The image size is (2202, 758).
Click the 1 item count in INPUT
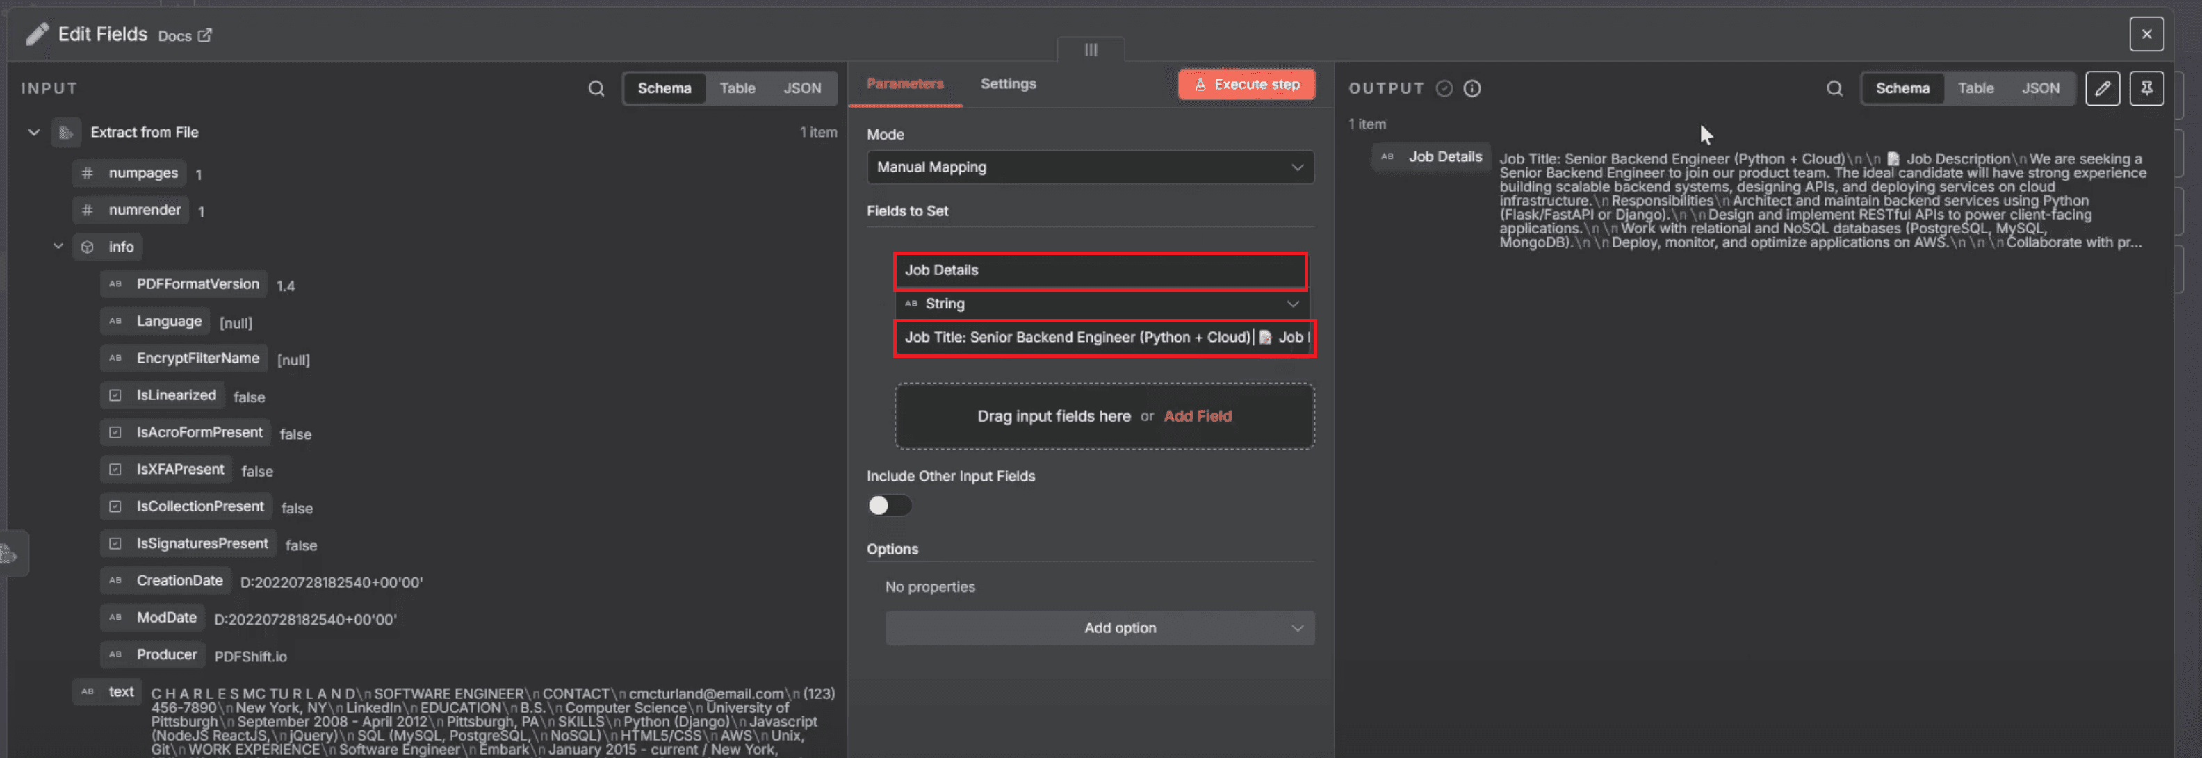click(818, 133)
